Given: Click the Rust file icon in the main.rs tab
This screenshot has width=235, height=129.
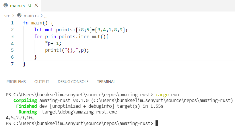Looking at the screenshot, I should pos(5,5).
